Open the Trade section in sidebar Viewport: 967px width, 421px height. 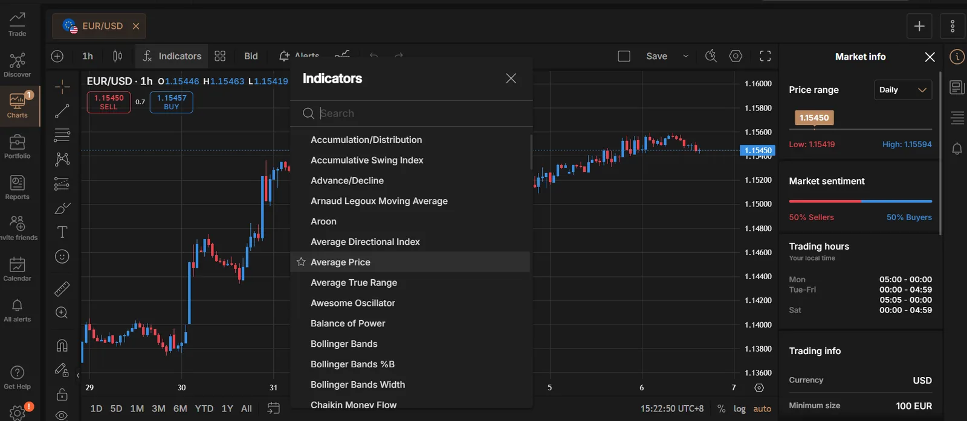pos(17,24)
